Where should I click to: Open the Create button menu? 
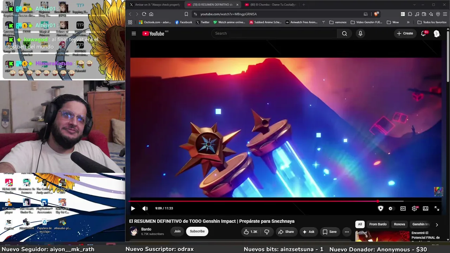point(405,33)
